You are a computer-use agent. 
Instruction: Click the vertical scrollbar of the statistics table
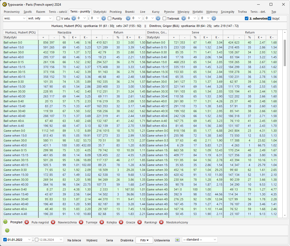[x=285, y=53]
